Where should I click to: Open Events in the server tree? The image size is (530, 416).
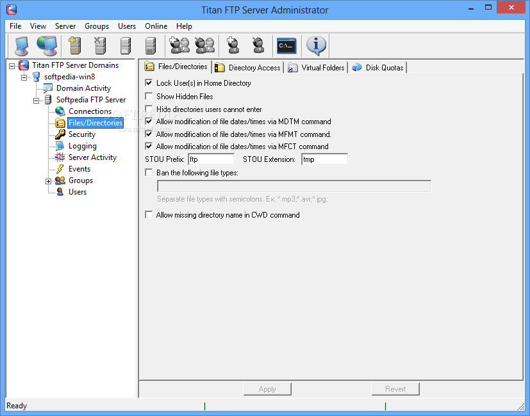pyautogui.click(x=79, y=169)
